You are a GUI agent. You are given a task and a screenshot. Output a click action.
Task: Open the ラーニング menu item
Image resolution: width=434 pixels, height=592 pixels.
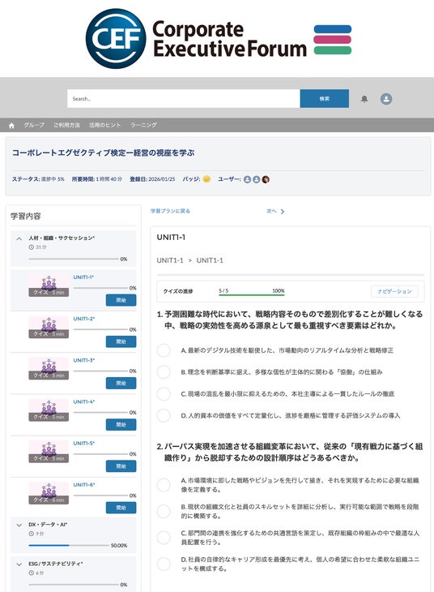pos(143,125)
